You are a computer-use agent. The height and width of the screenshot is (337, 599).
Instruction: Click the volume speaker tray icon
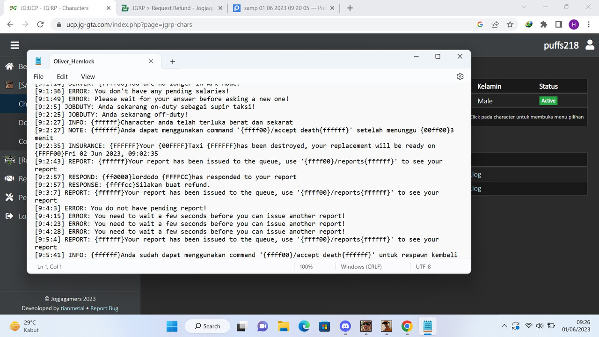click(539, 326)
